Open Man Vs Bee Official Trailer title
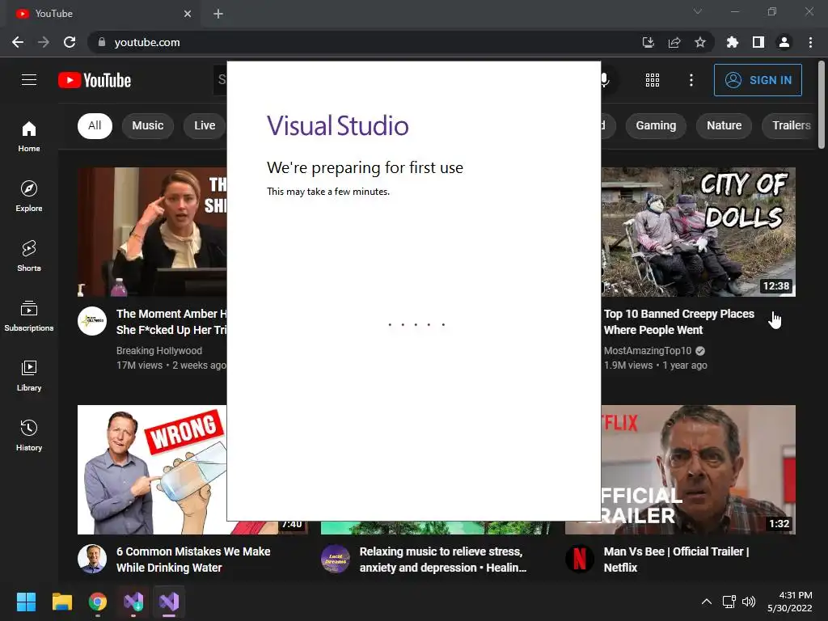 pos(677,560)
